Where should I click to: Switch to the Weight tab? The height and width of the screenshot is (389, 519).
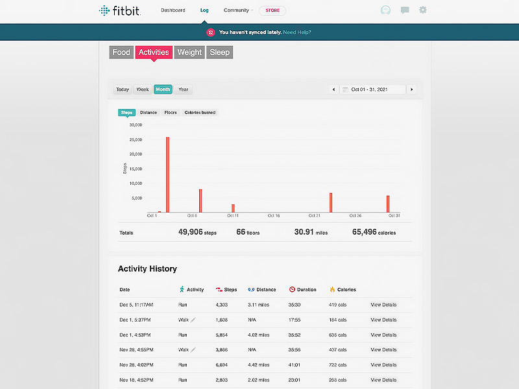[x=189, y=53]
